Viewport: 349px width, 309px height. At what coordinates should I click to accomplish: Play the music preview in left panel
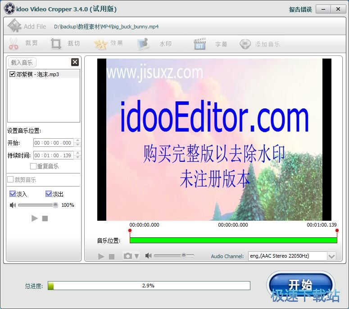(x=35, y=218)
